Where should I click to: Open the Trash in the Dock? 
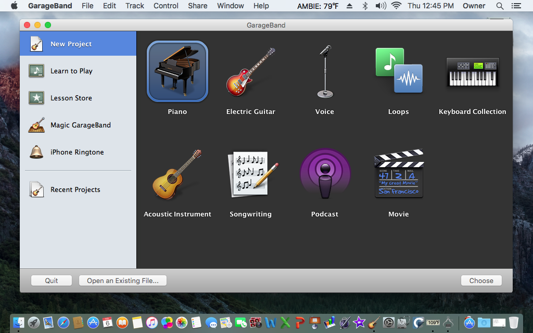514,323
